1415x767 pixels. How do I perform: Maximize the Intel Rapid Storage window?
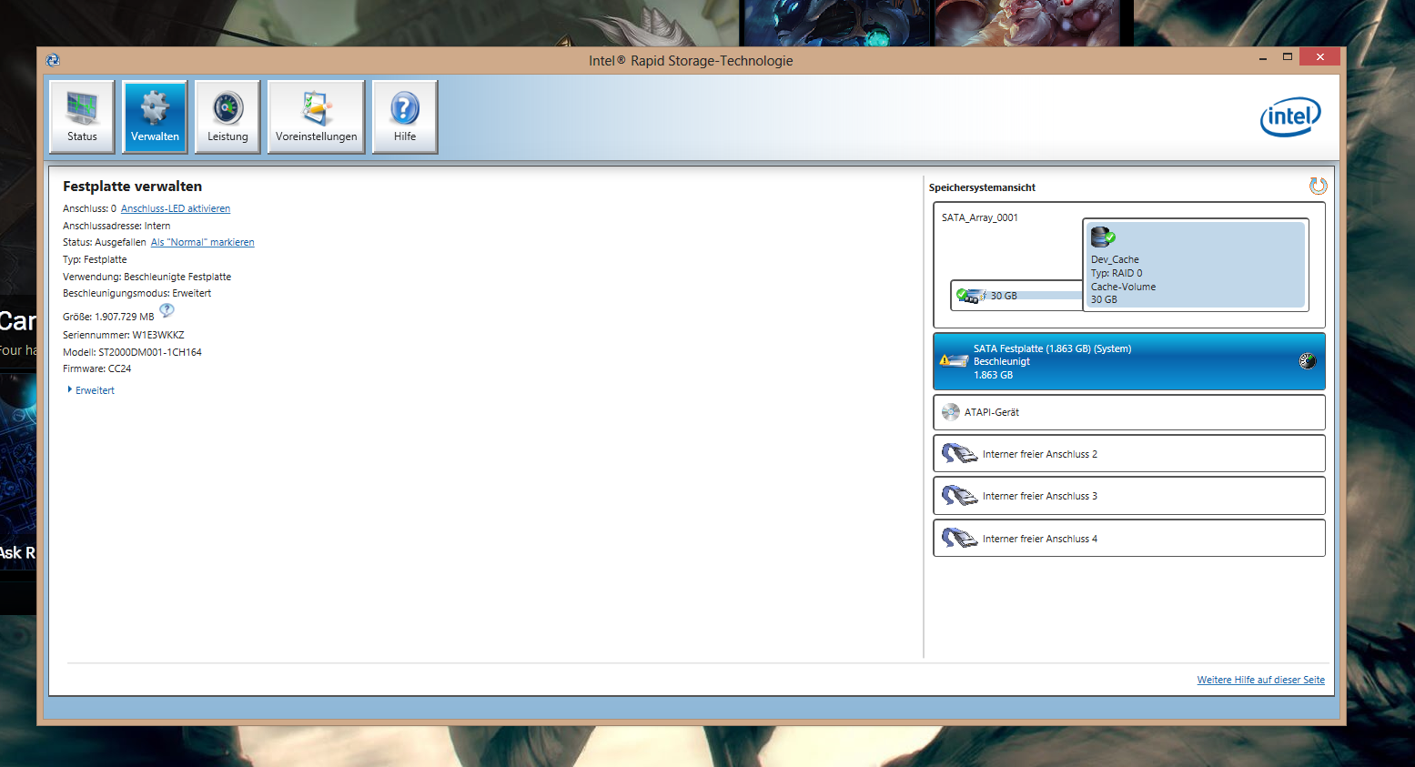(x=1287, y=57)
